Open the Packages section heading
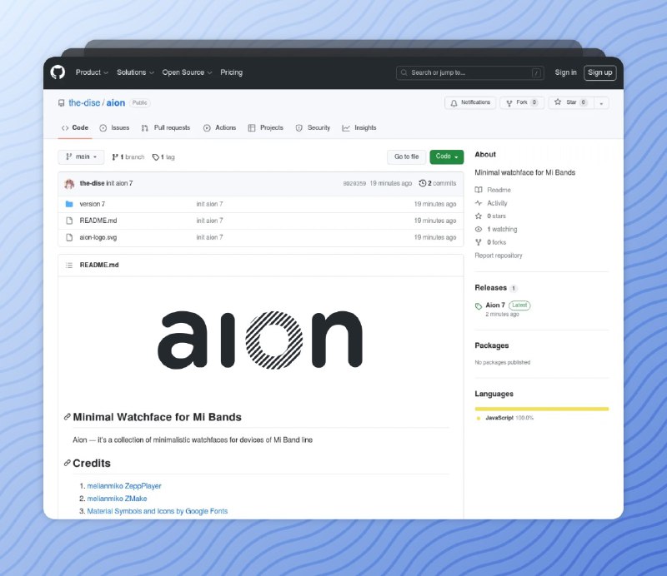This screenshot has width=667, height=576. (x=492, y=345)
